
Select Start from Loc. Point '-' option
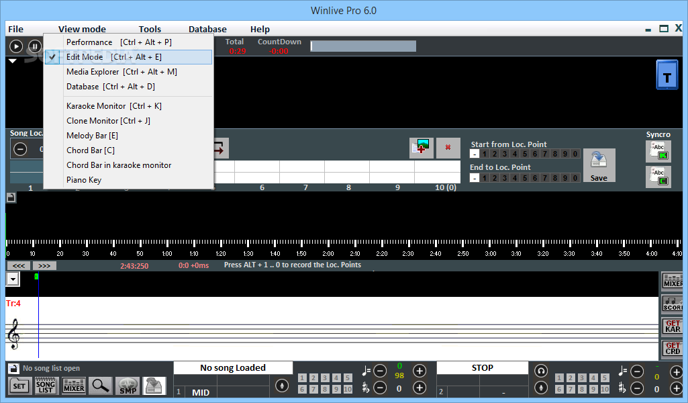475,154
